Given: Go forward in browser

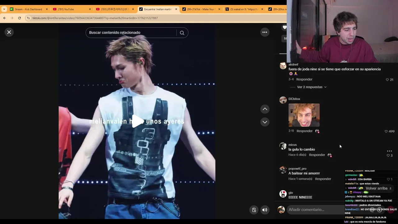Looking at the screenshot, I should click(x=12, y=18).
